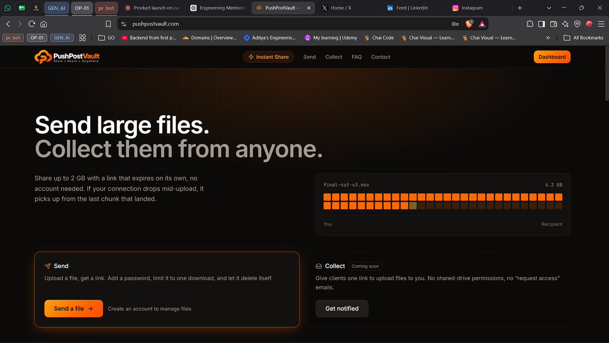Viewport: 609px width, 343px height.
Task: Toggle the browser sidebar panel
Action: pos(542,24)
